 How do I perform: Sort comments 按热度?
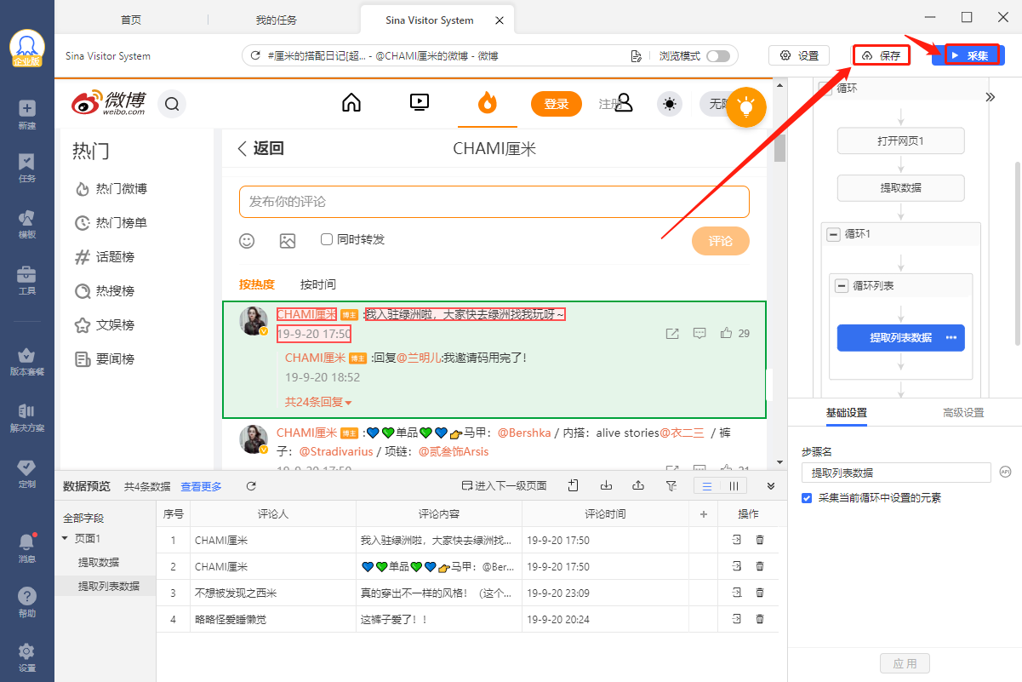click(x=257, y=284)
